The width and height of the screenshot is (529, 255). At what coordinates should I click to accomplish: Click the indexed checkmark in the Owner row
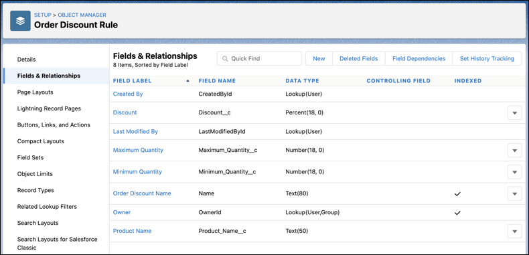pyautogui.click(x=457, y=213)
